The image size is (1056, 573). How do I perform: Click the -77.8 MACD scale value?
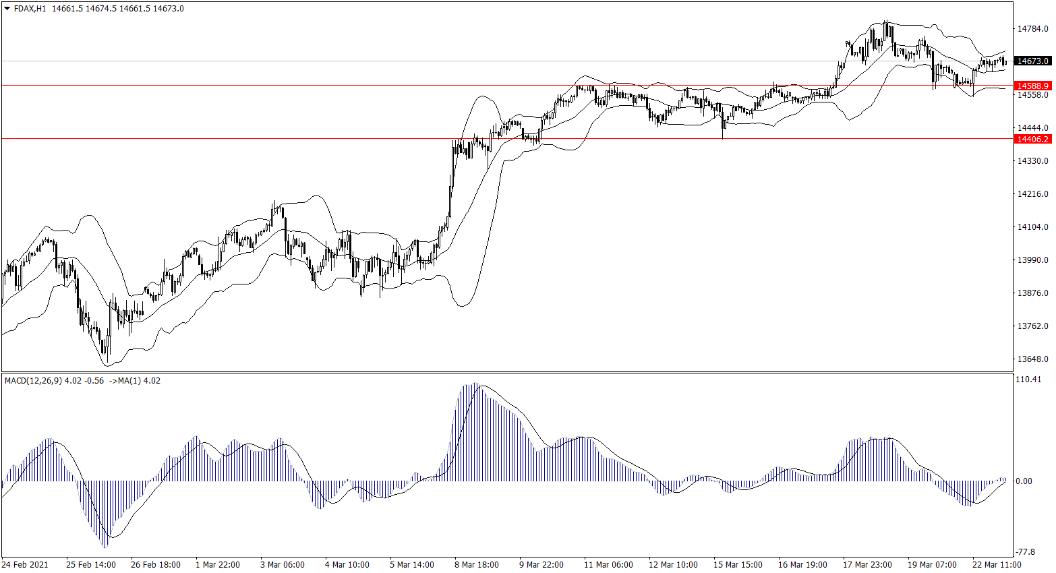point(1025,551)
